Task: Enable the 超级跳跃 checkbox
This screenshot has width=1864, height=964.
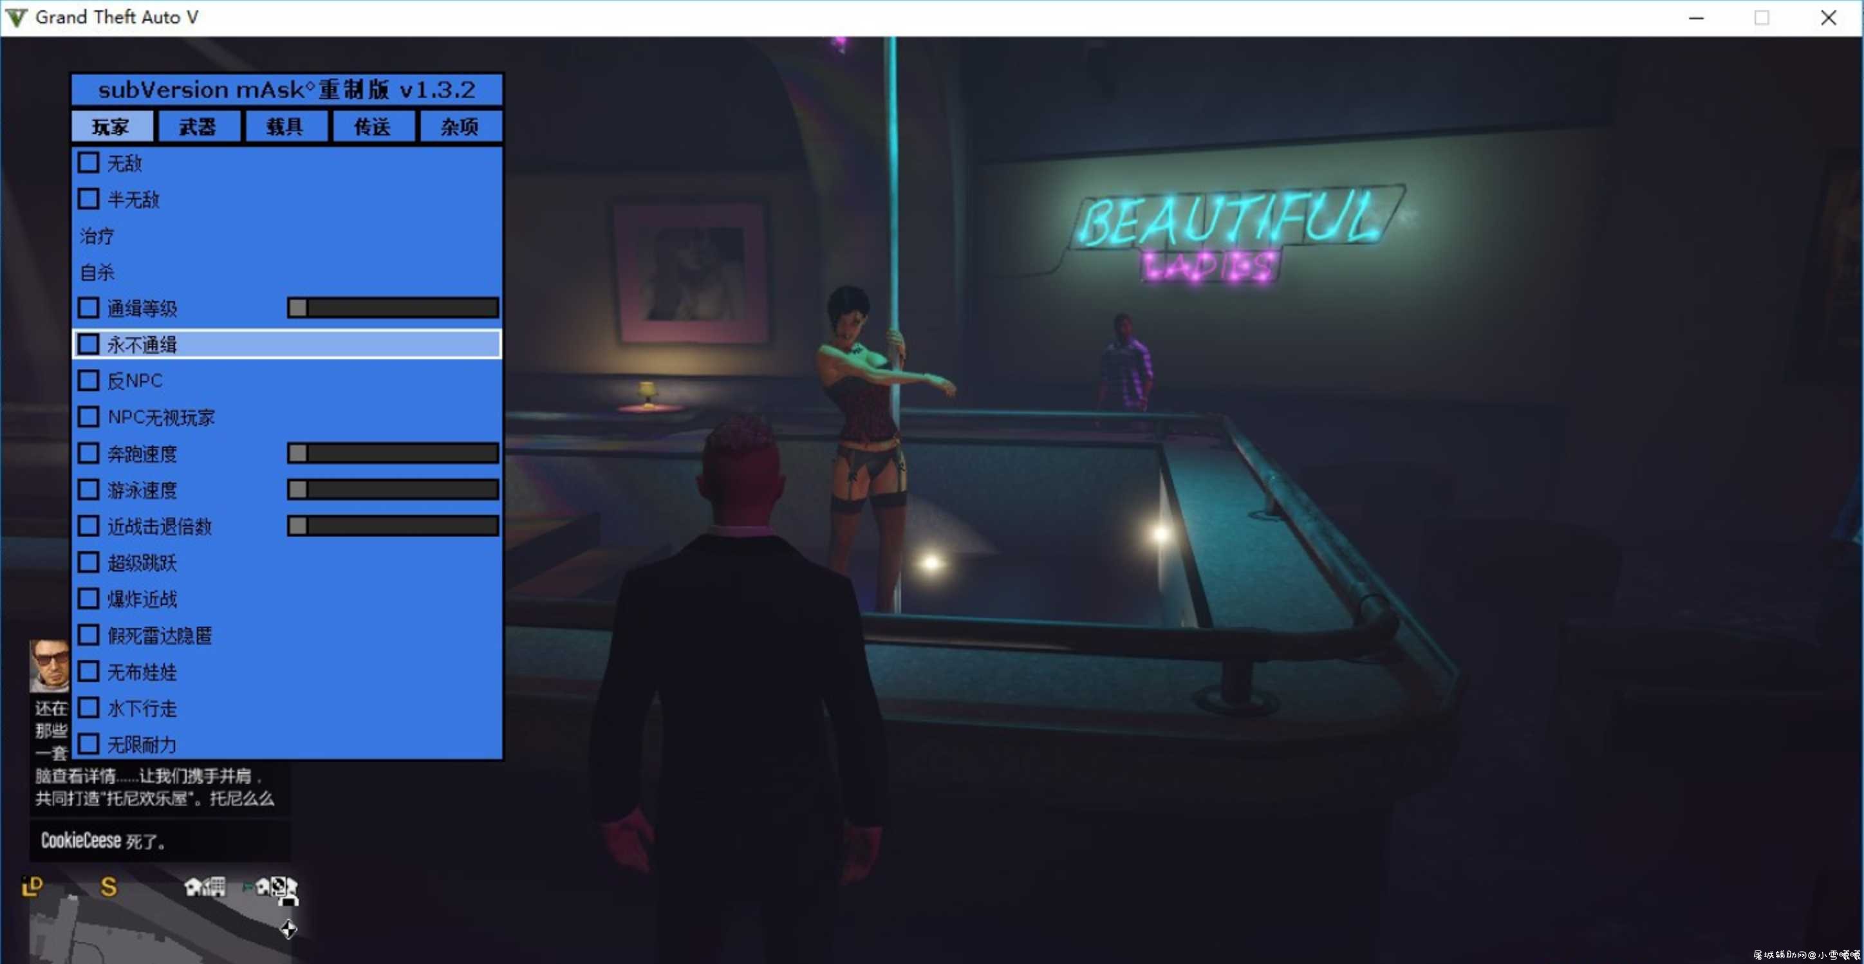Action: coord(88,562)
